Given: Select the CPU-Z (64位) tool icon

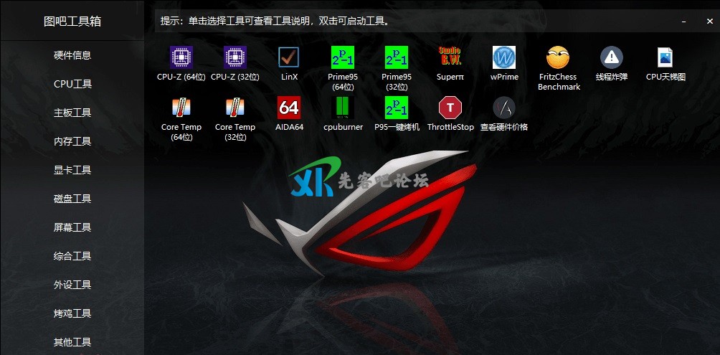Looking at the screenshot, I should [x=181, y=57].
